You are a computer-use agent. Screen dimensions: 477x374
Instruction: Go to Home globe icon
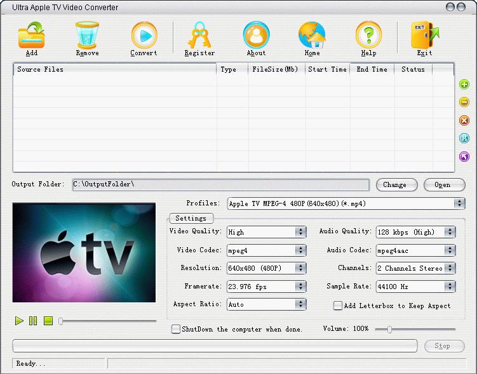[312, 35]
